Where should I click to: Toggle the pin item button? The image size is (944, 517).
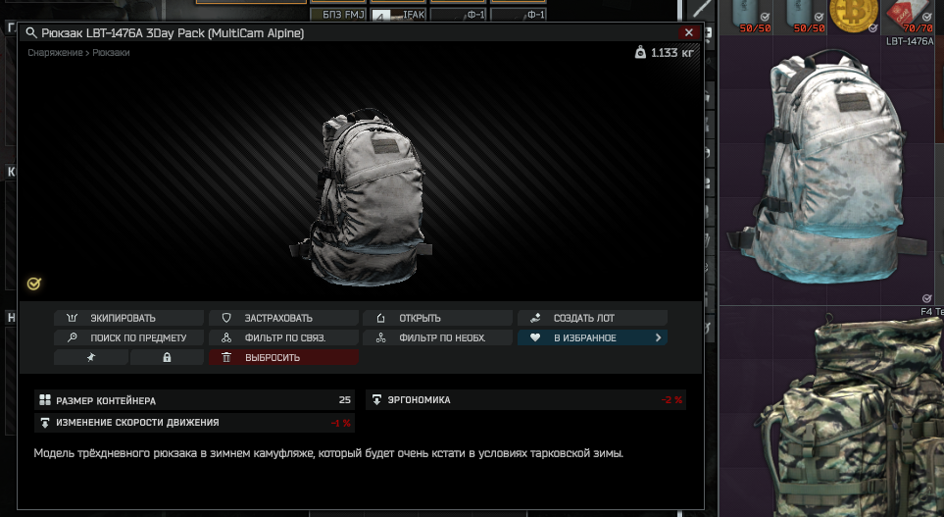coord(91,357)
